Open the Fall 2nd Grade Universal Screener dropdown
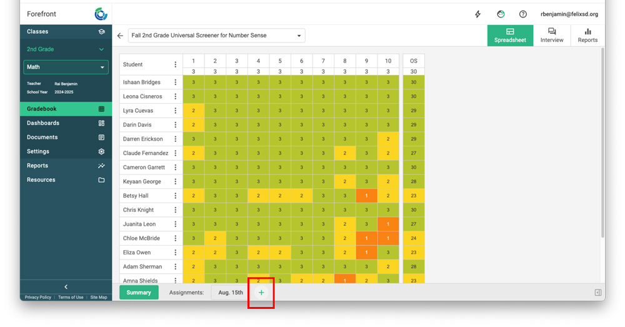The width and height of the screenshot is (625, 327). coord(216,36)
